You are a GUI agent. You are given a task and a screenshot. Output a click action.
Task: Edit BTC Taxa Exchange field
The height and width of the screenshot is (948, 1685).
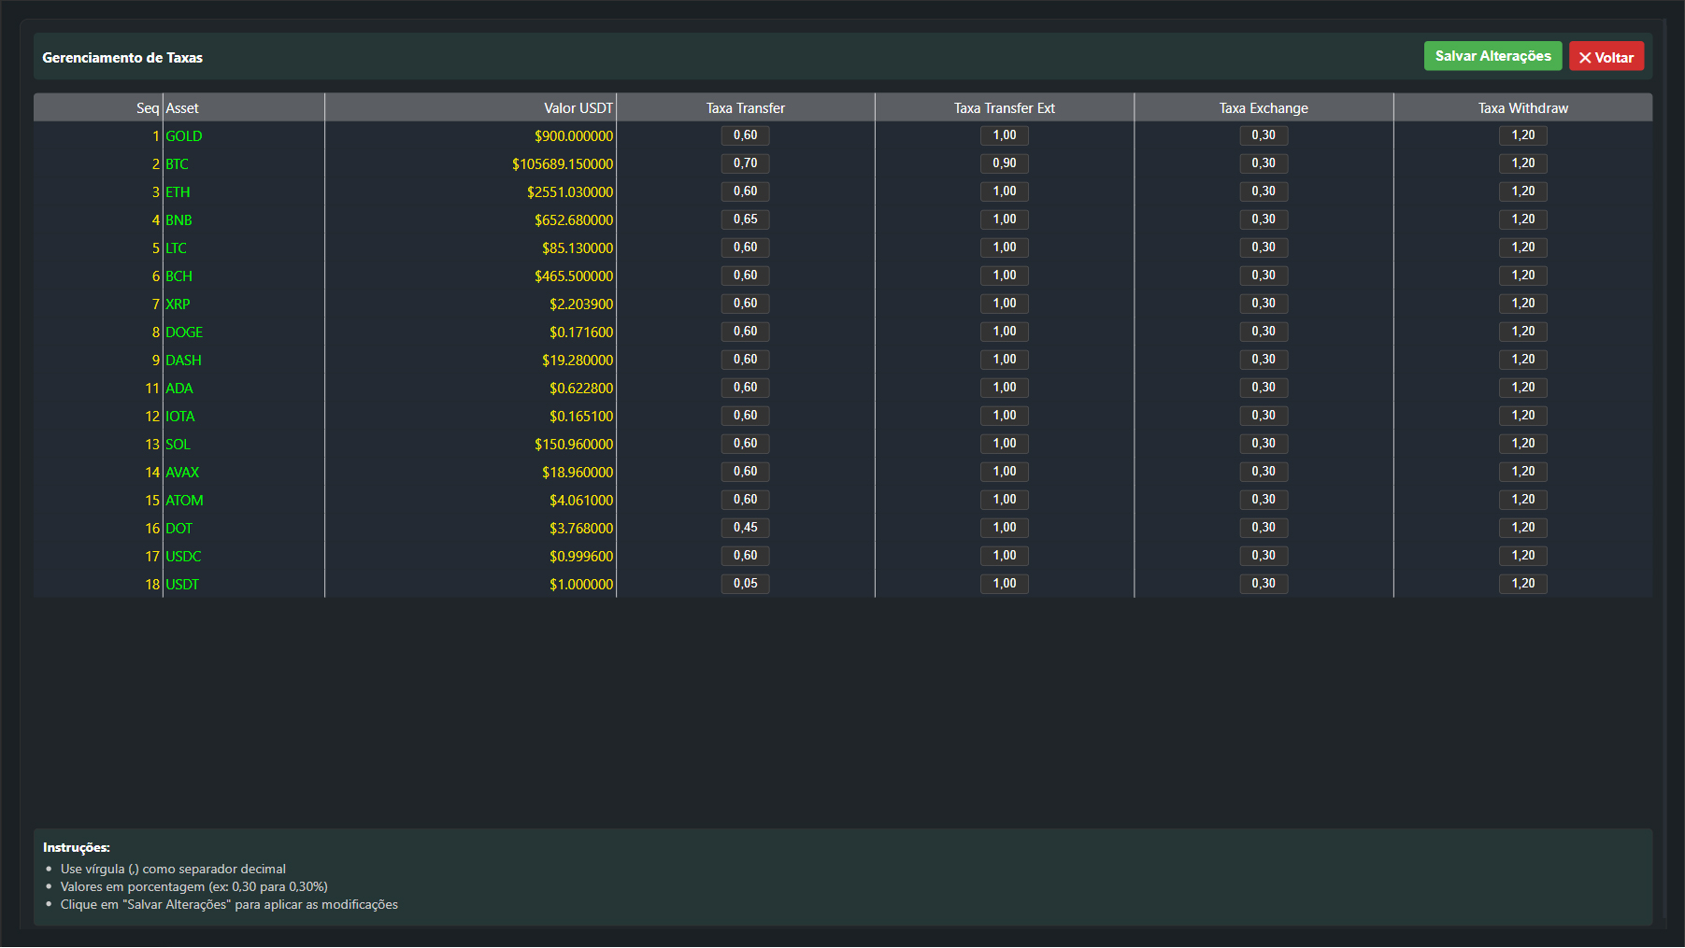point(1264,163)
